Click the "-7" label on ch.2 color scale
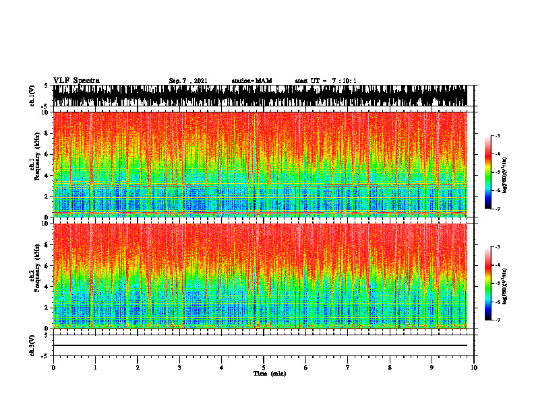This screenshot has height=412, width=534. (498, 320)
